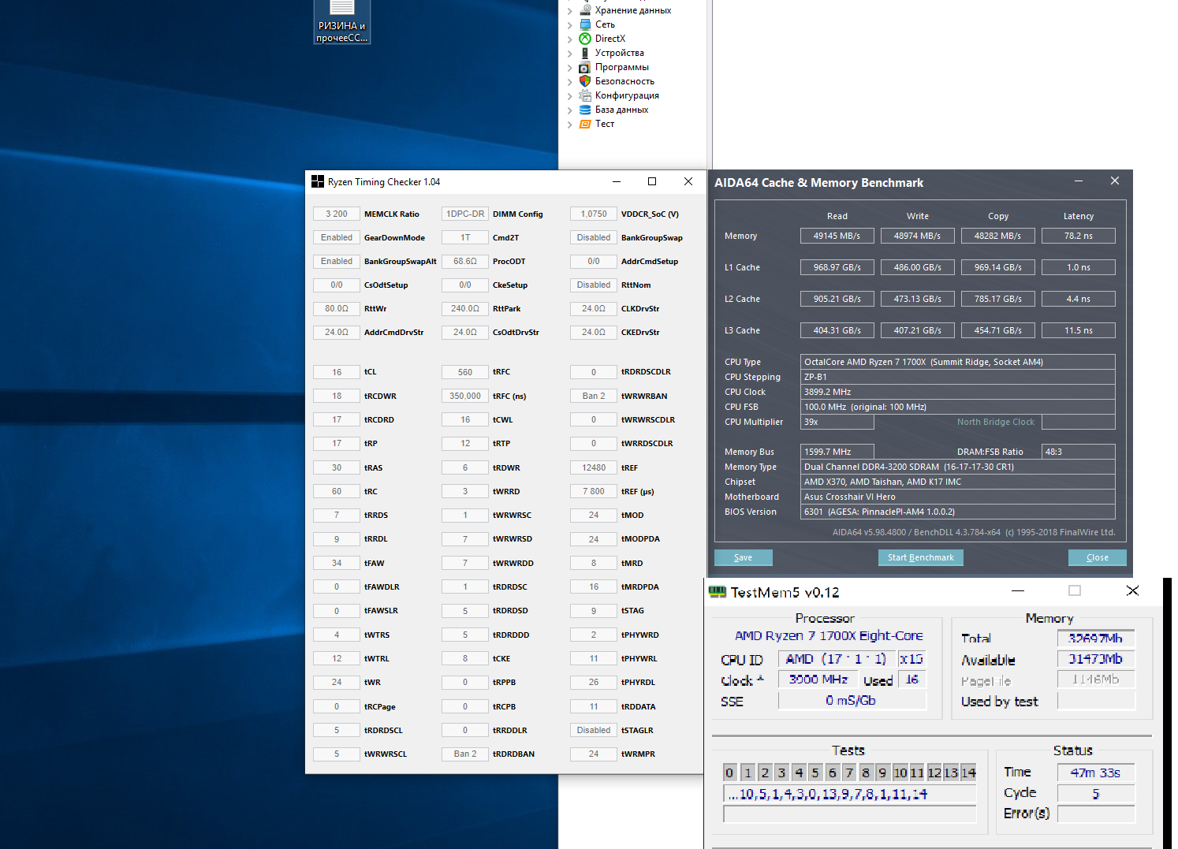Viewport: 1178px width, 849px height.
Task: Click the TestMem5 Cycle value field
Action: (x=1096, y=793)
